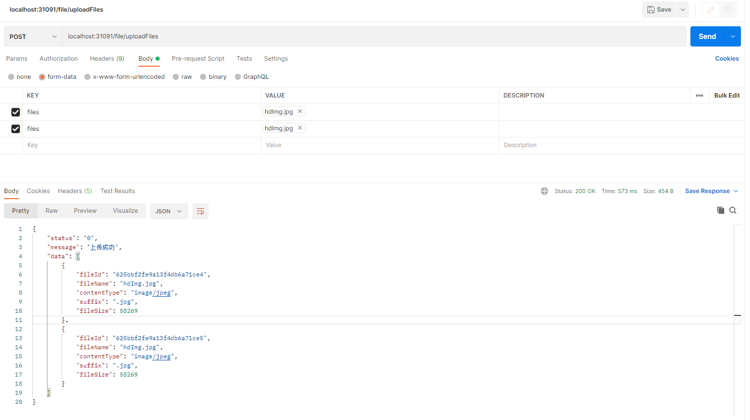Remove first hdImg.jpg file with X

(300, 111)
